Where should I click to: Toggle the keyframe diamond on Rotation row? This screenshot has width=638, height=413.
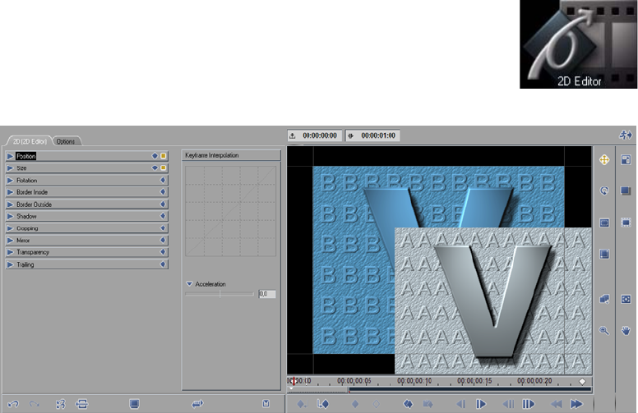(x=163, y=180)
